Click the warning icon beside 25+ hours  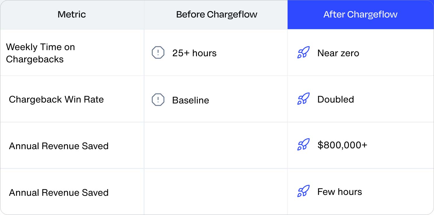click(x=158, y=53)
